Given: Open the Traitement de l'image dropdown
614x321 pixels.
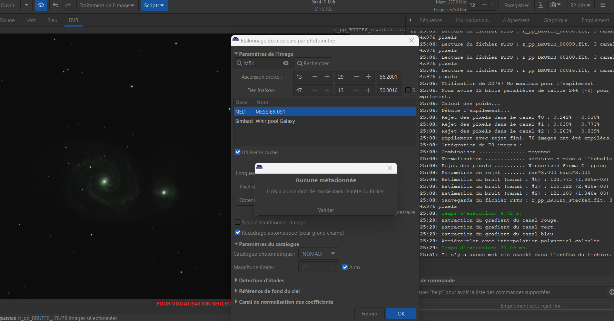Looking at the screenshot, I should tap(107, 5).
